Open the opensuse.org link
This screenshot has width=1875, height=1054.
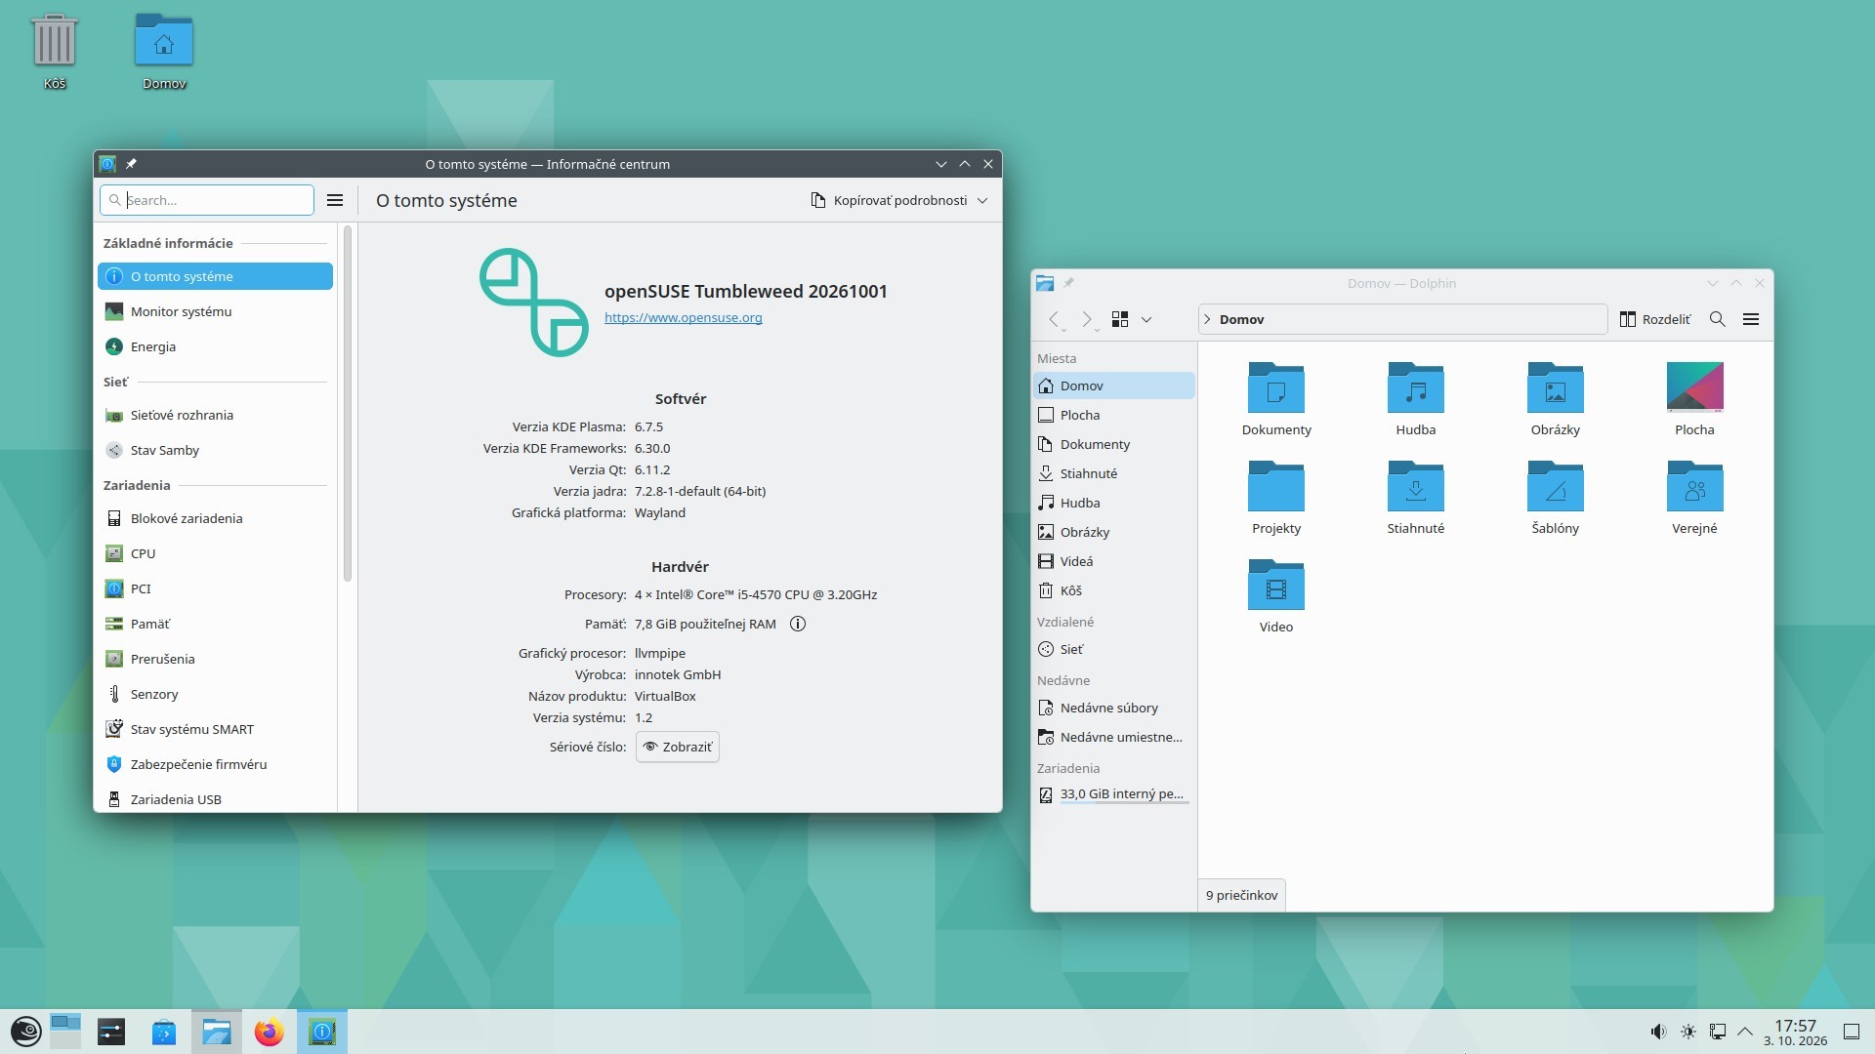pyautogui.click(x=683, y=317)
